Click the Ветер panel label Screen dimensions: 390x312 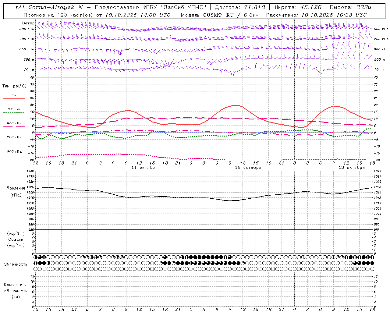pos(28,23)
